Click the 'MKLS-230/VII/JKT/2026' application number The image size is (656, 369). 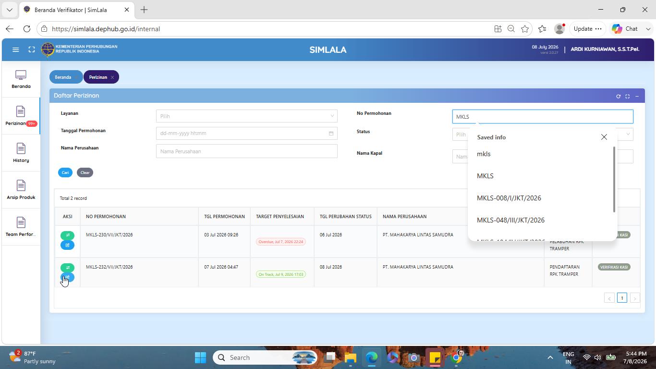point(109,235)
